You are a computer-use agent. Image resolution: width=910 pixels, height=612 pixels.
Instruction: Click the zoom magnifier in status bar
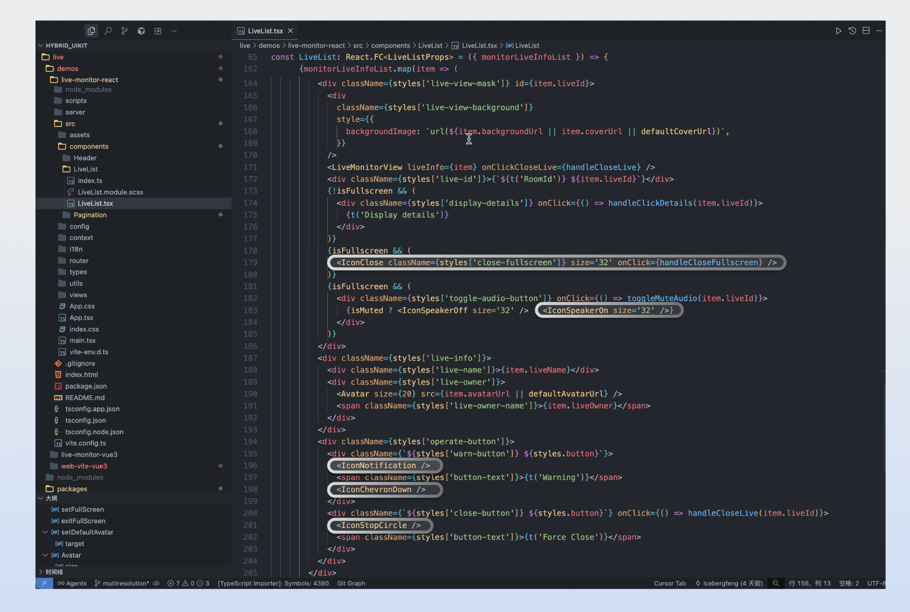pos(776,583)
